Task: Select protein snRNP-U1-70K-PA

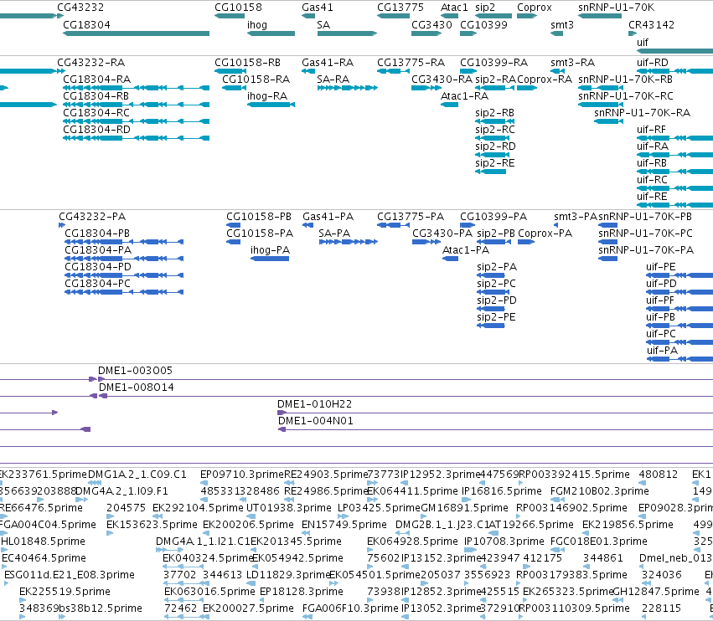Action: click(608, 259)
